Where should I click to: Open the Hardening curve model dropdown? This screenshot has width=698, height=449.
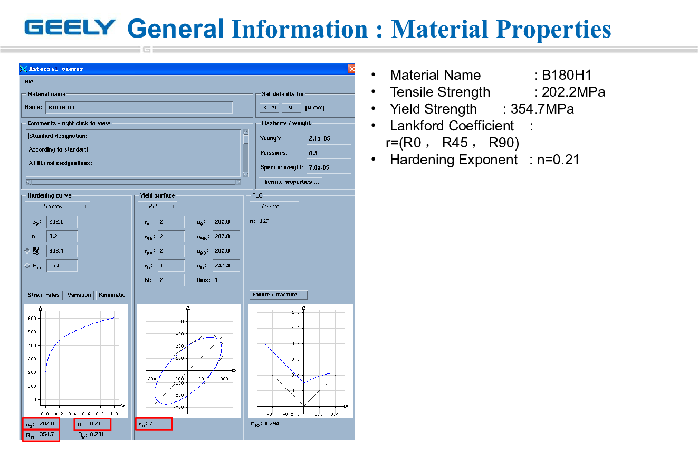[58, 207]
